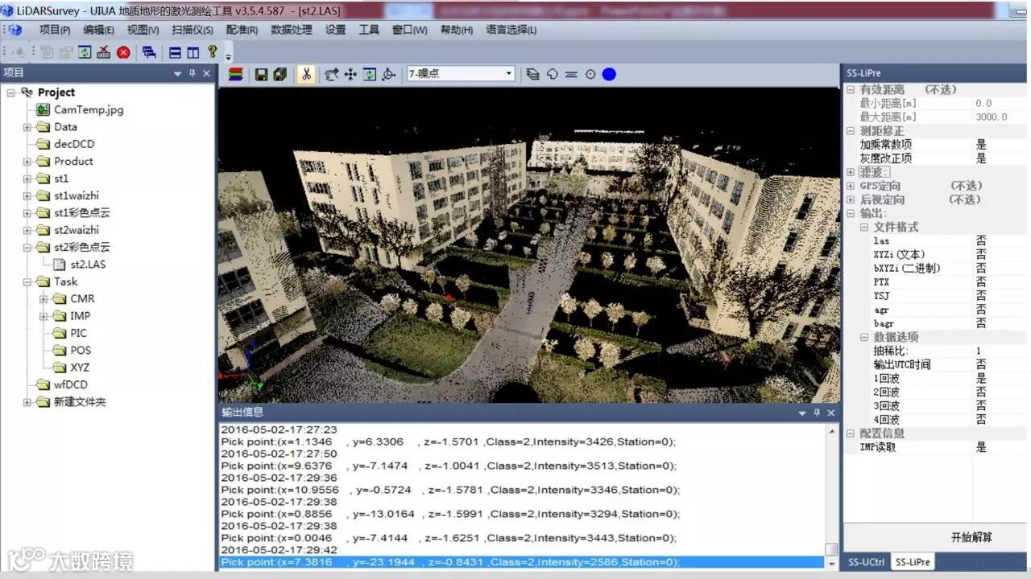Toggle the XYZi (文本) output value
The image size is (1031, 579).
1000,254
